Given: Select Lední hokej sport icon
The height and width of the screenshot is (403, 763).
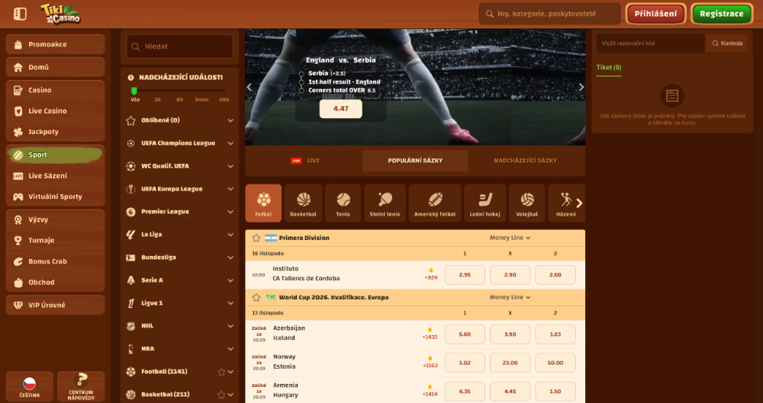Looking at the screenshot, I should point(485,203).
